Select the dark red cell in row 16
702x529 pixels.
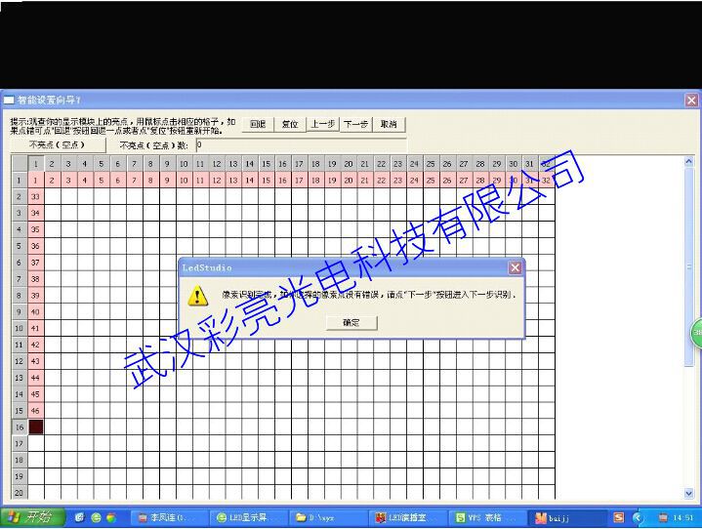36,427
